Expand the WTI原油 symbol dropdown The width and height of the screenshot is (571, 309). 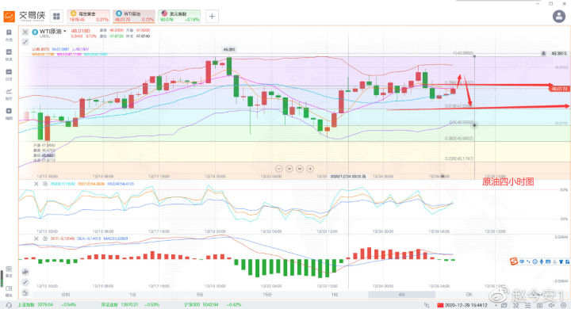click(x=65, y=32)
